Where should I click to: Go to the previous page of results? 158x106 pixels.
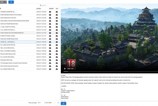[55, 103]
